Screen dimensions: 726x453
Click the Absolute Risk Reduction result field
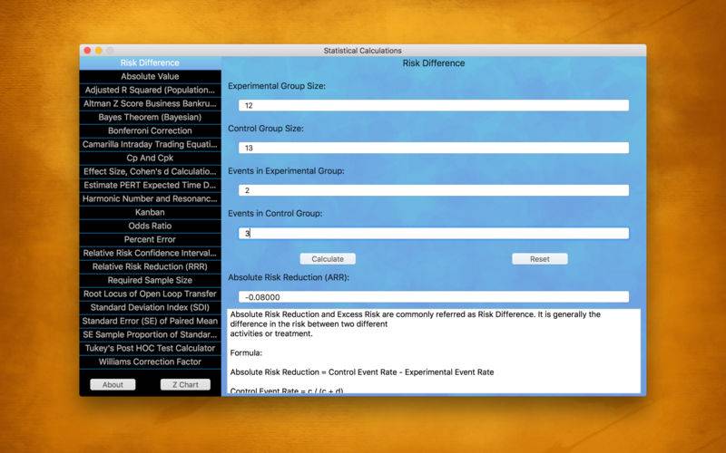[433, 296]
